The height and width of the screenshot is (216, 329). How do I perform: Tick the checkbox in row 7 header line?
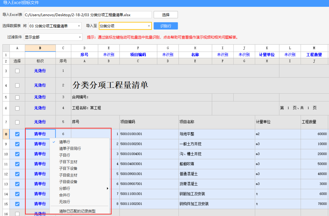pyautogui.click(x=17, y=122)
